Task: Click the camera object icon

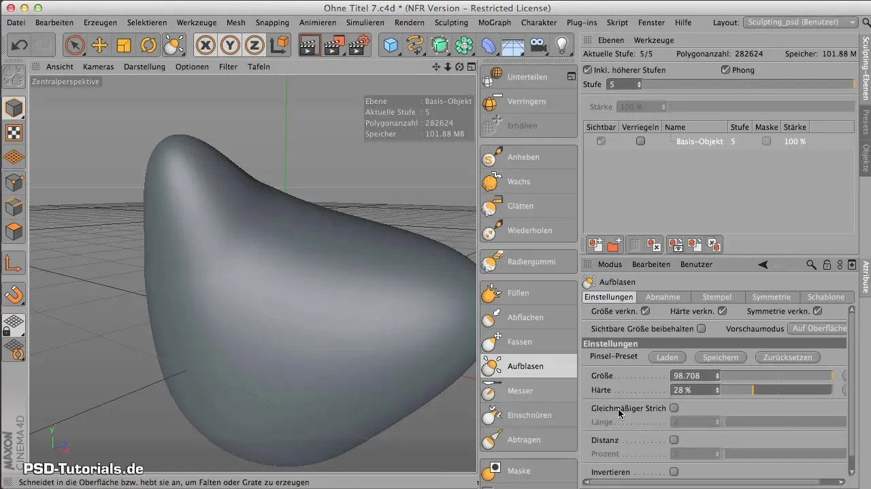Action: 538,46
